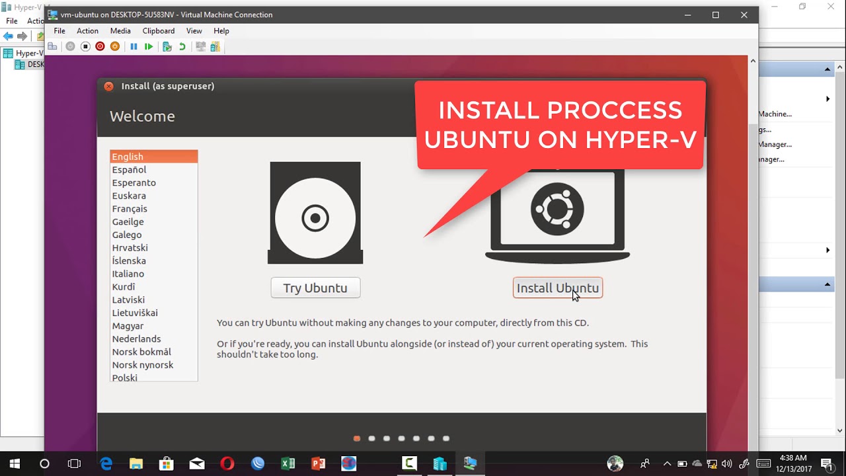Revert the VM with the green arrow icon
Viewport: 846px width, 476px height.
click(182, 46)
